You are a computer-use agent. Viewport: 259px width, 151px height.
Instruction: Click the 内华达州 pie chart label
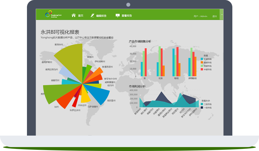point(82,105)
